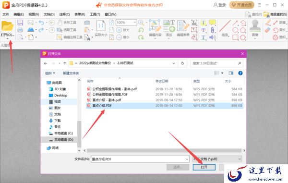This screenshot has height=183, width=288.
Task: Click the yellow Sticky Note comment icon
Action: click(213, 23)
